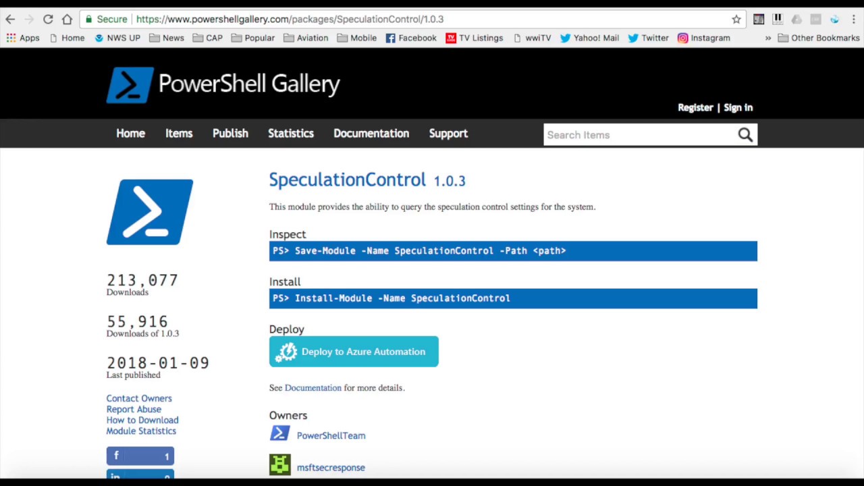
Task: Click the large SpeculationControl package icon
Action: [150, 212]
